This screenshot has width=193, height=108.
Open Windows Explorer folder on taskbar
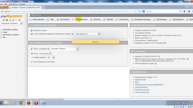(x=6, y=103)
